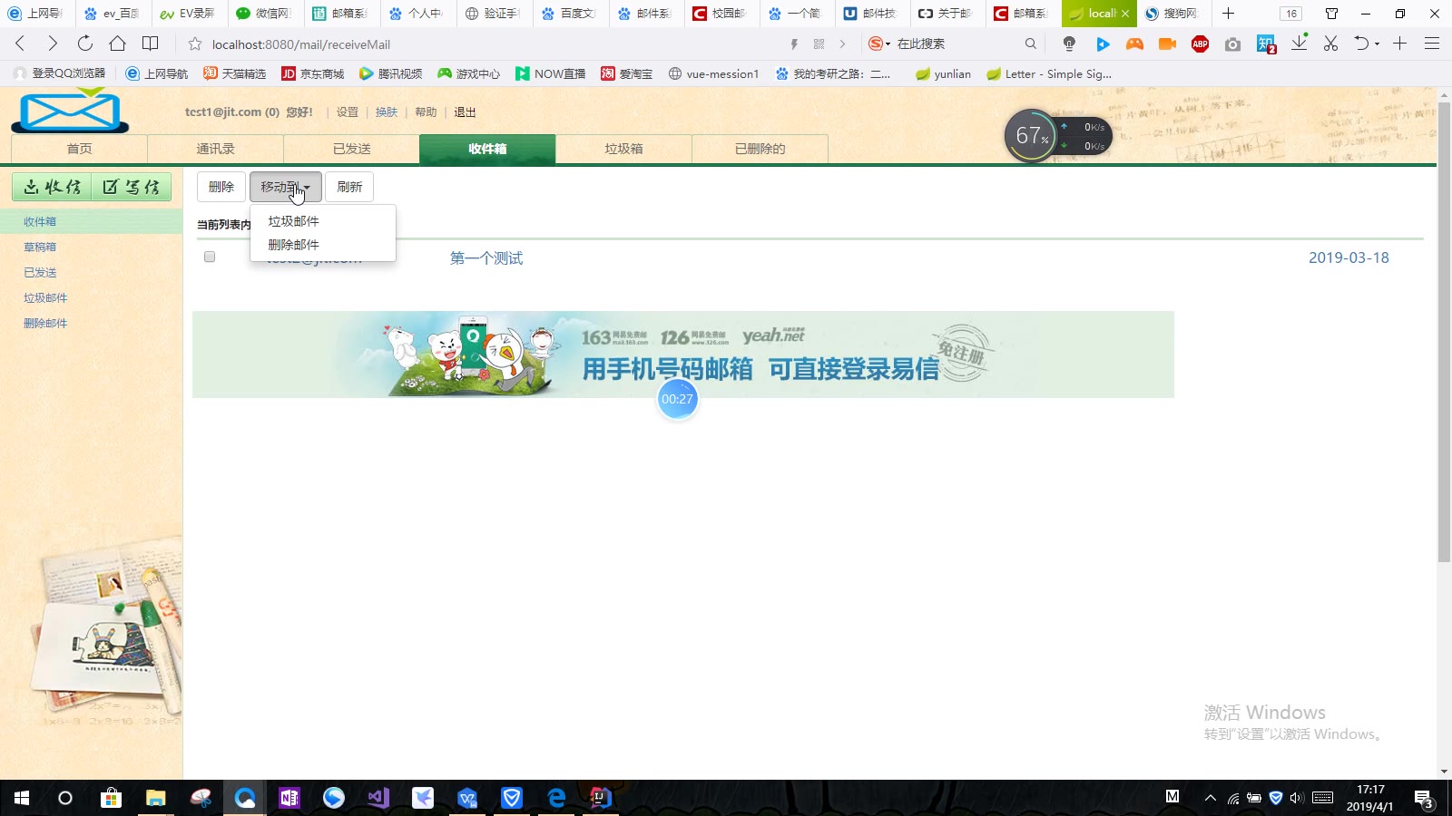Open the 移动到 move-to dropdown
Screen dimensions: 1452x816
coord(286,187)
